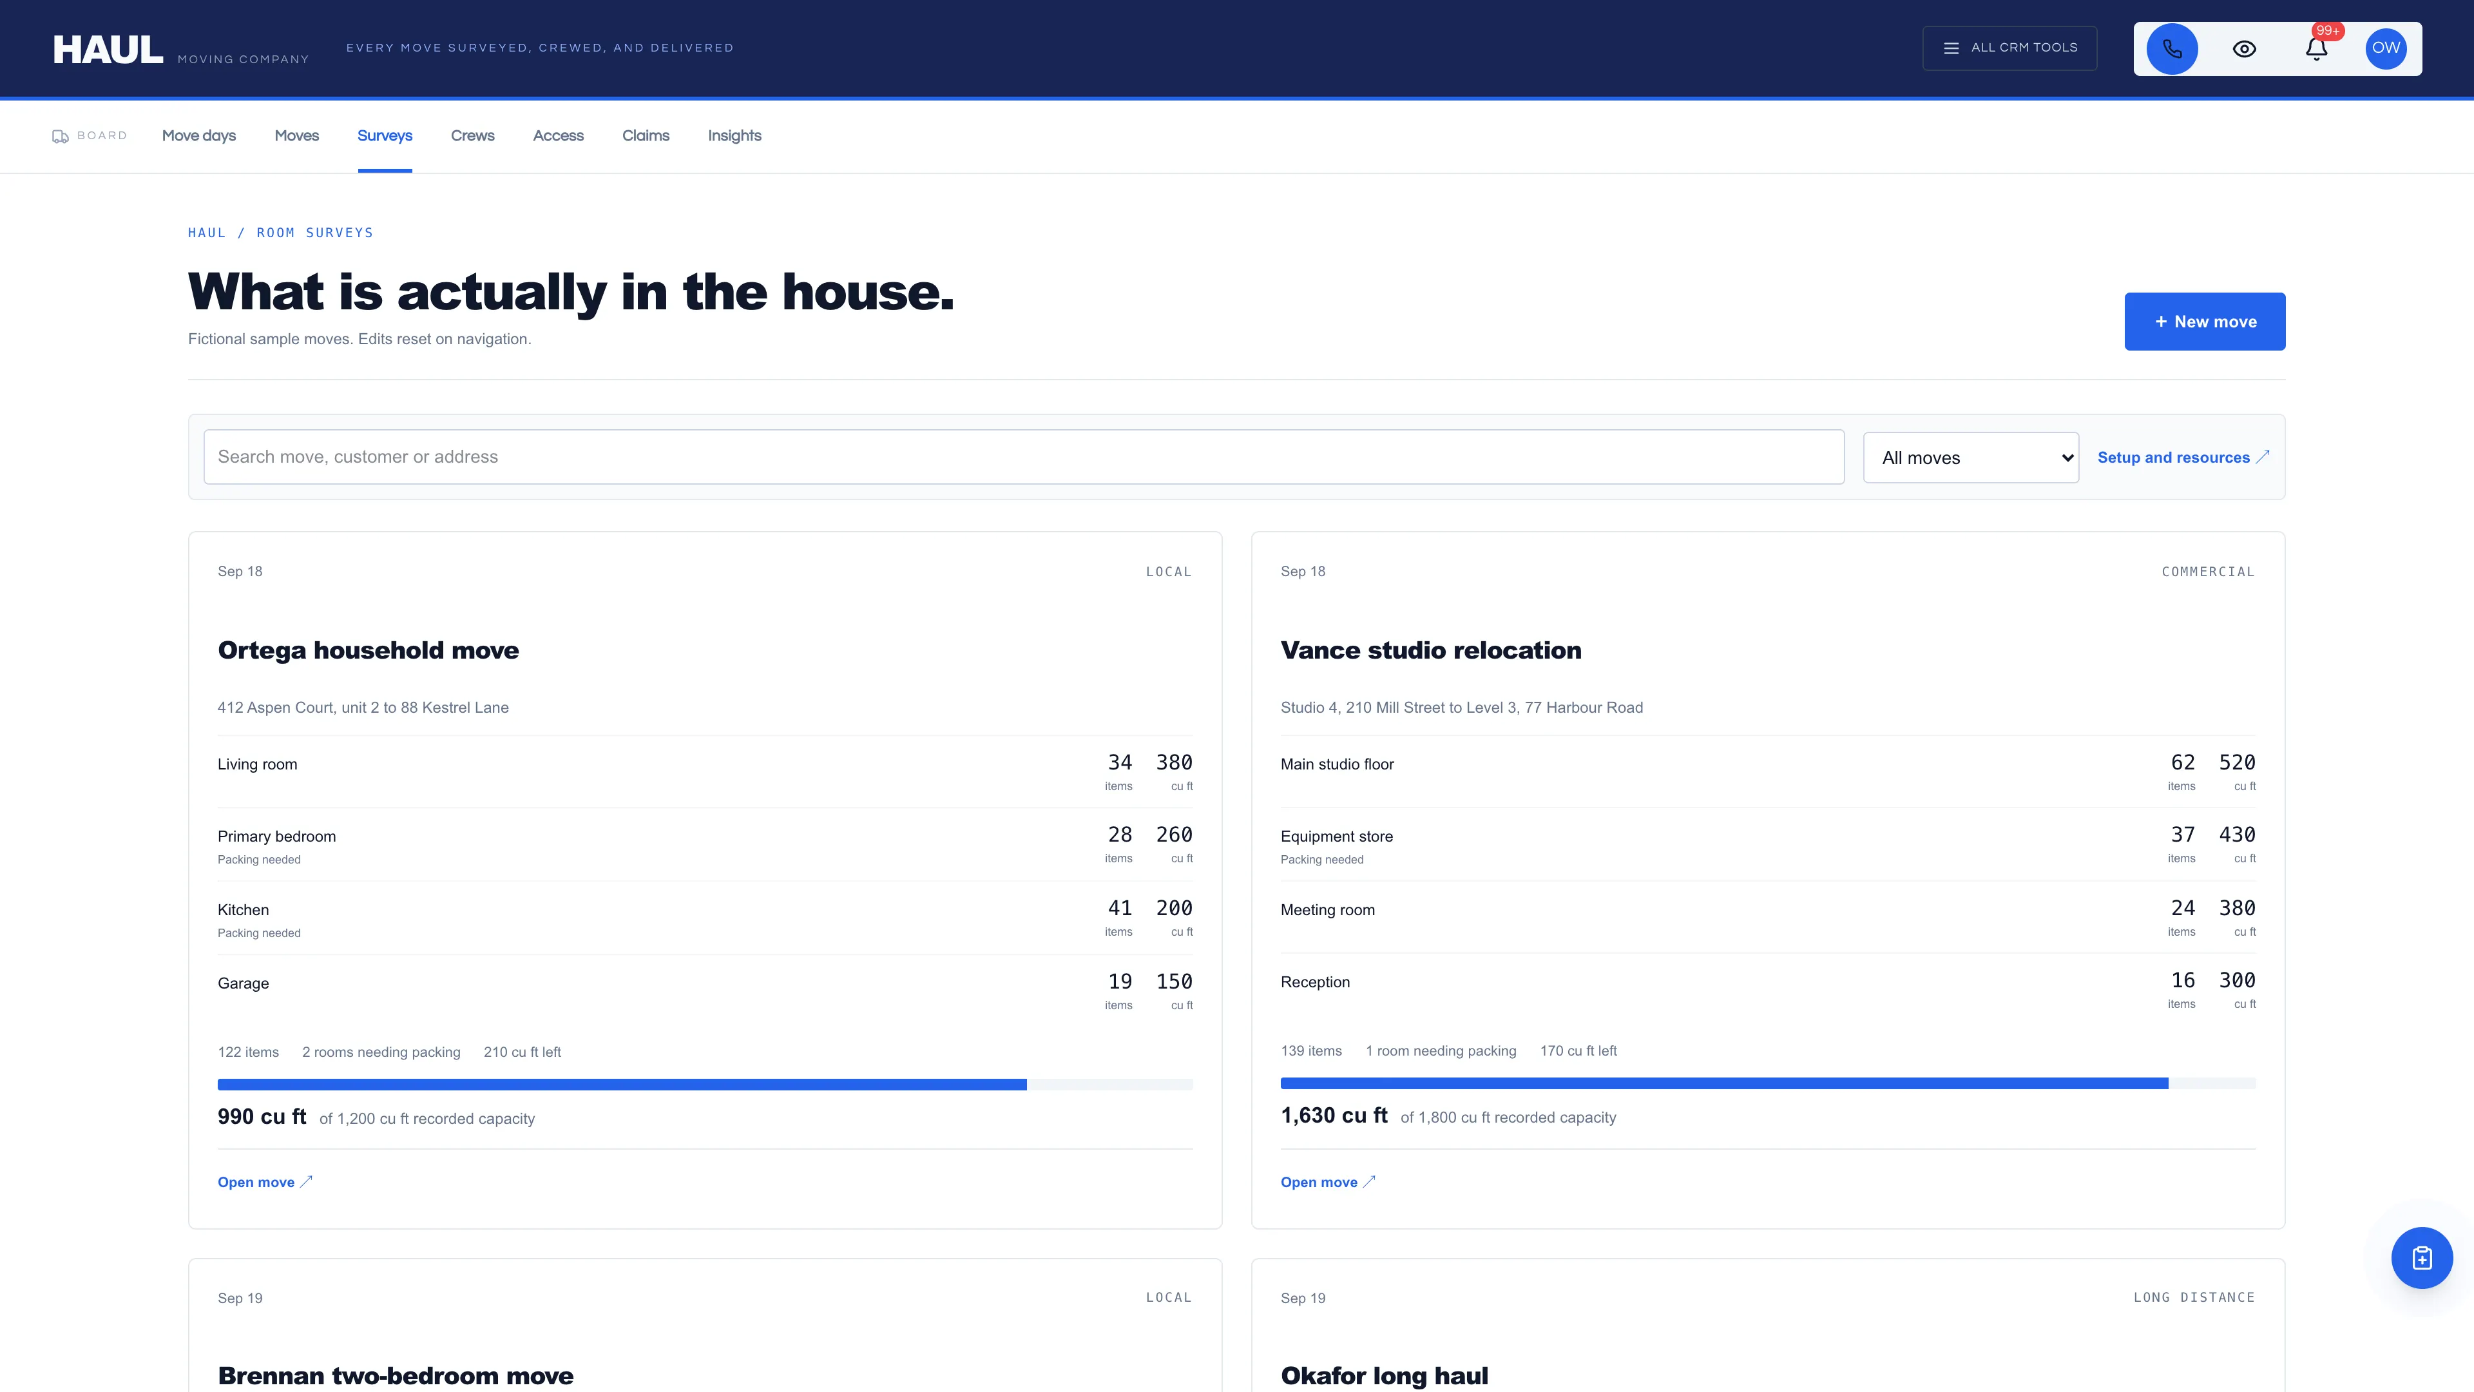Click the floating clipboard add button
The image size is (2474, 1392).
coord(2421,1257)
